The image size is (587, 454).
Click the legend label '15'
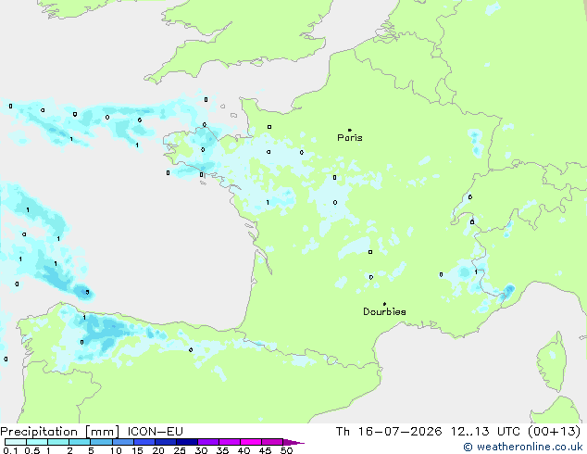pos(137,450)
